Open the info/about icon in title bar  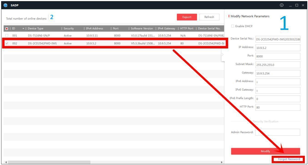(281, 5)
